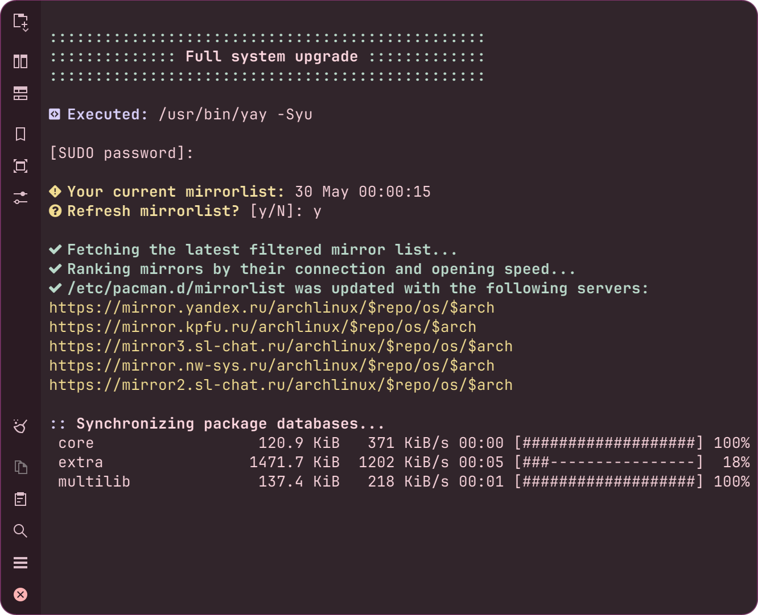Open a new terminal tab
The image size is (758, 615).
pos(20,20)
